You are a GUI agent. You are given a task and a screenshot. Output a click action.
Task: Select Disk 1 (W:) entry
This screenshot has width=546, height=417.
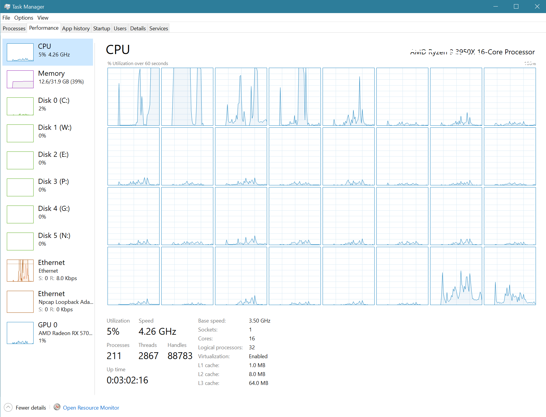48,133
